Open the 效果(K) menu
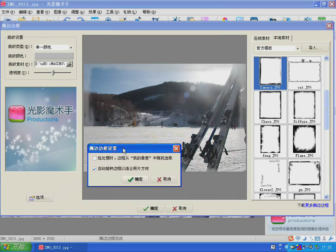 pos(95,12)
